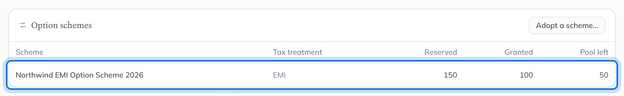Click the year 2026 in the scheme name
624x96 pixels.
point(134,75)
